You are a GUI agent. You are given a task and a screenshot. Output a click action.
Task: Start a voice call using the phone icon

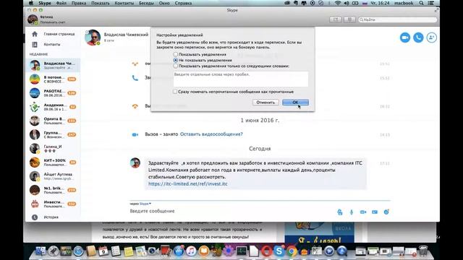[x=418, y=38]
